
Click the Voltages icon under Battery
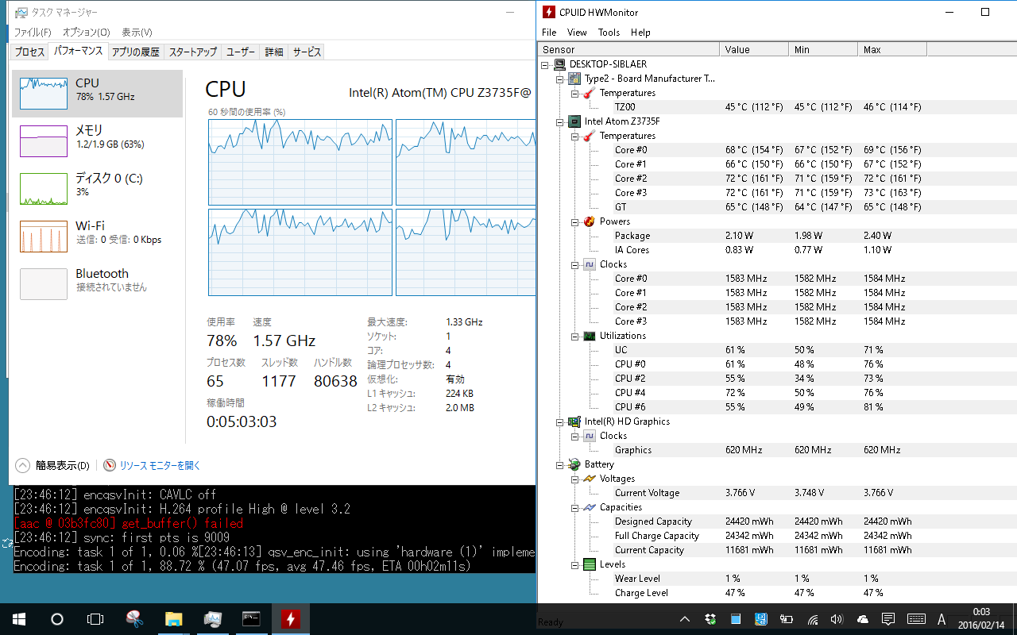[589, 479]
